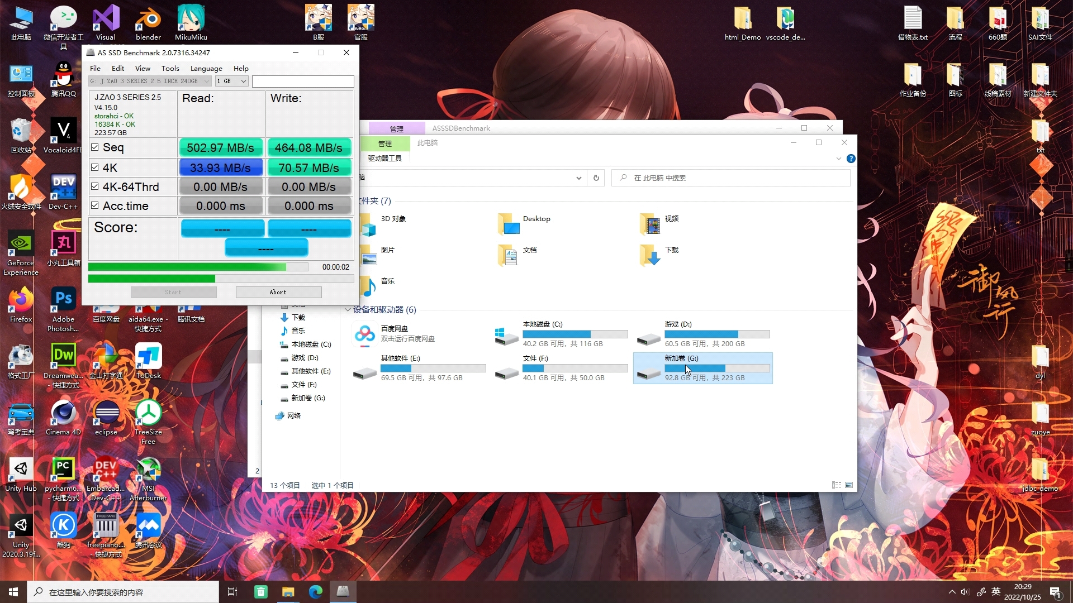Viewport: 1073px width, 603px height.
Task: Open the Help menu in AS SSD
Action: tap(241, 68)
